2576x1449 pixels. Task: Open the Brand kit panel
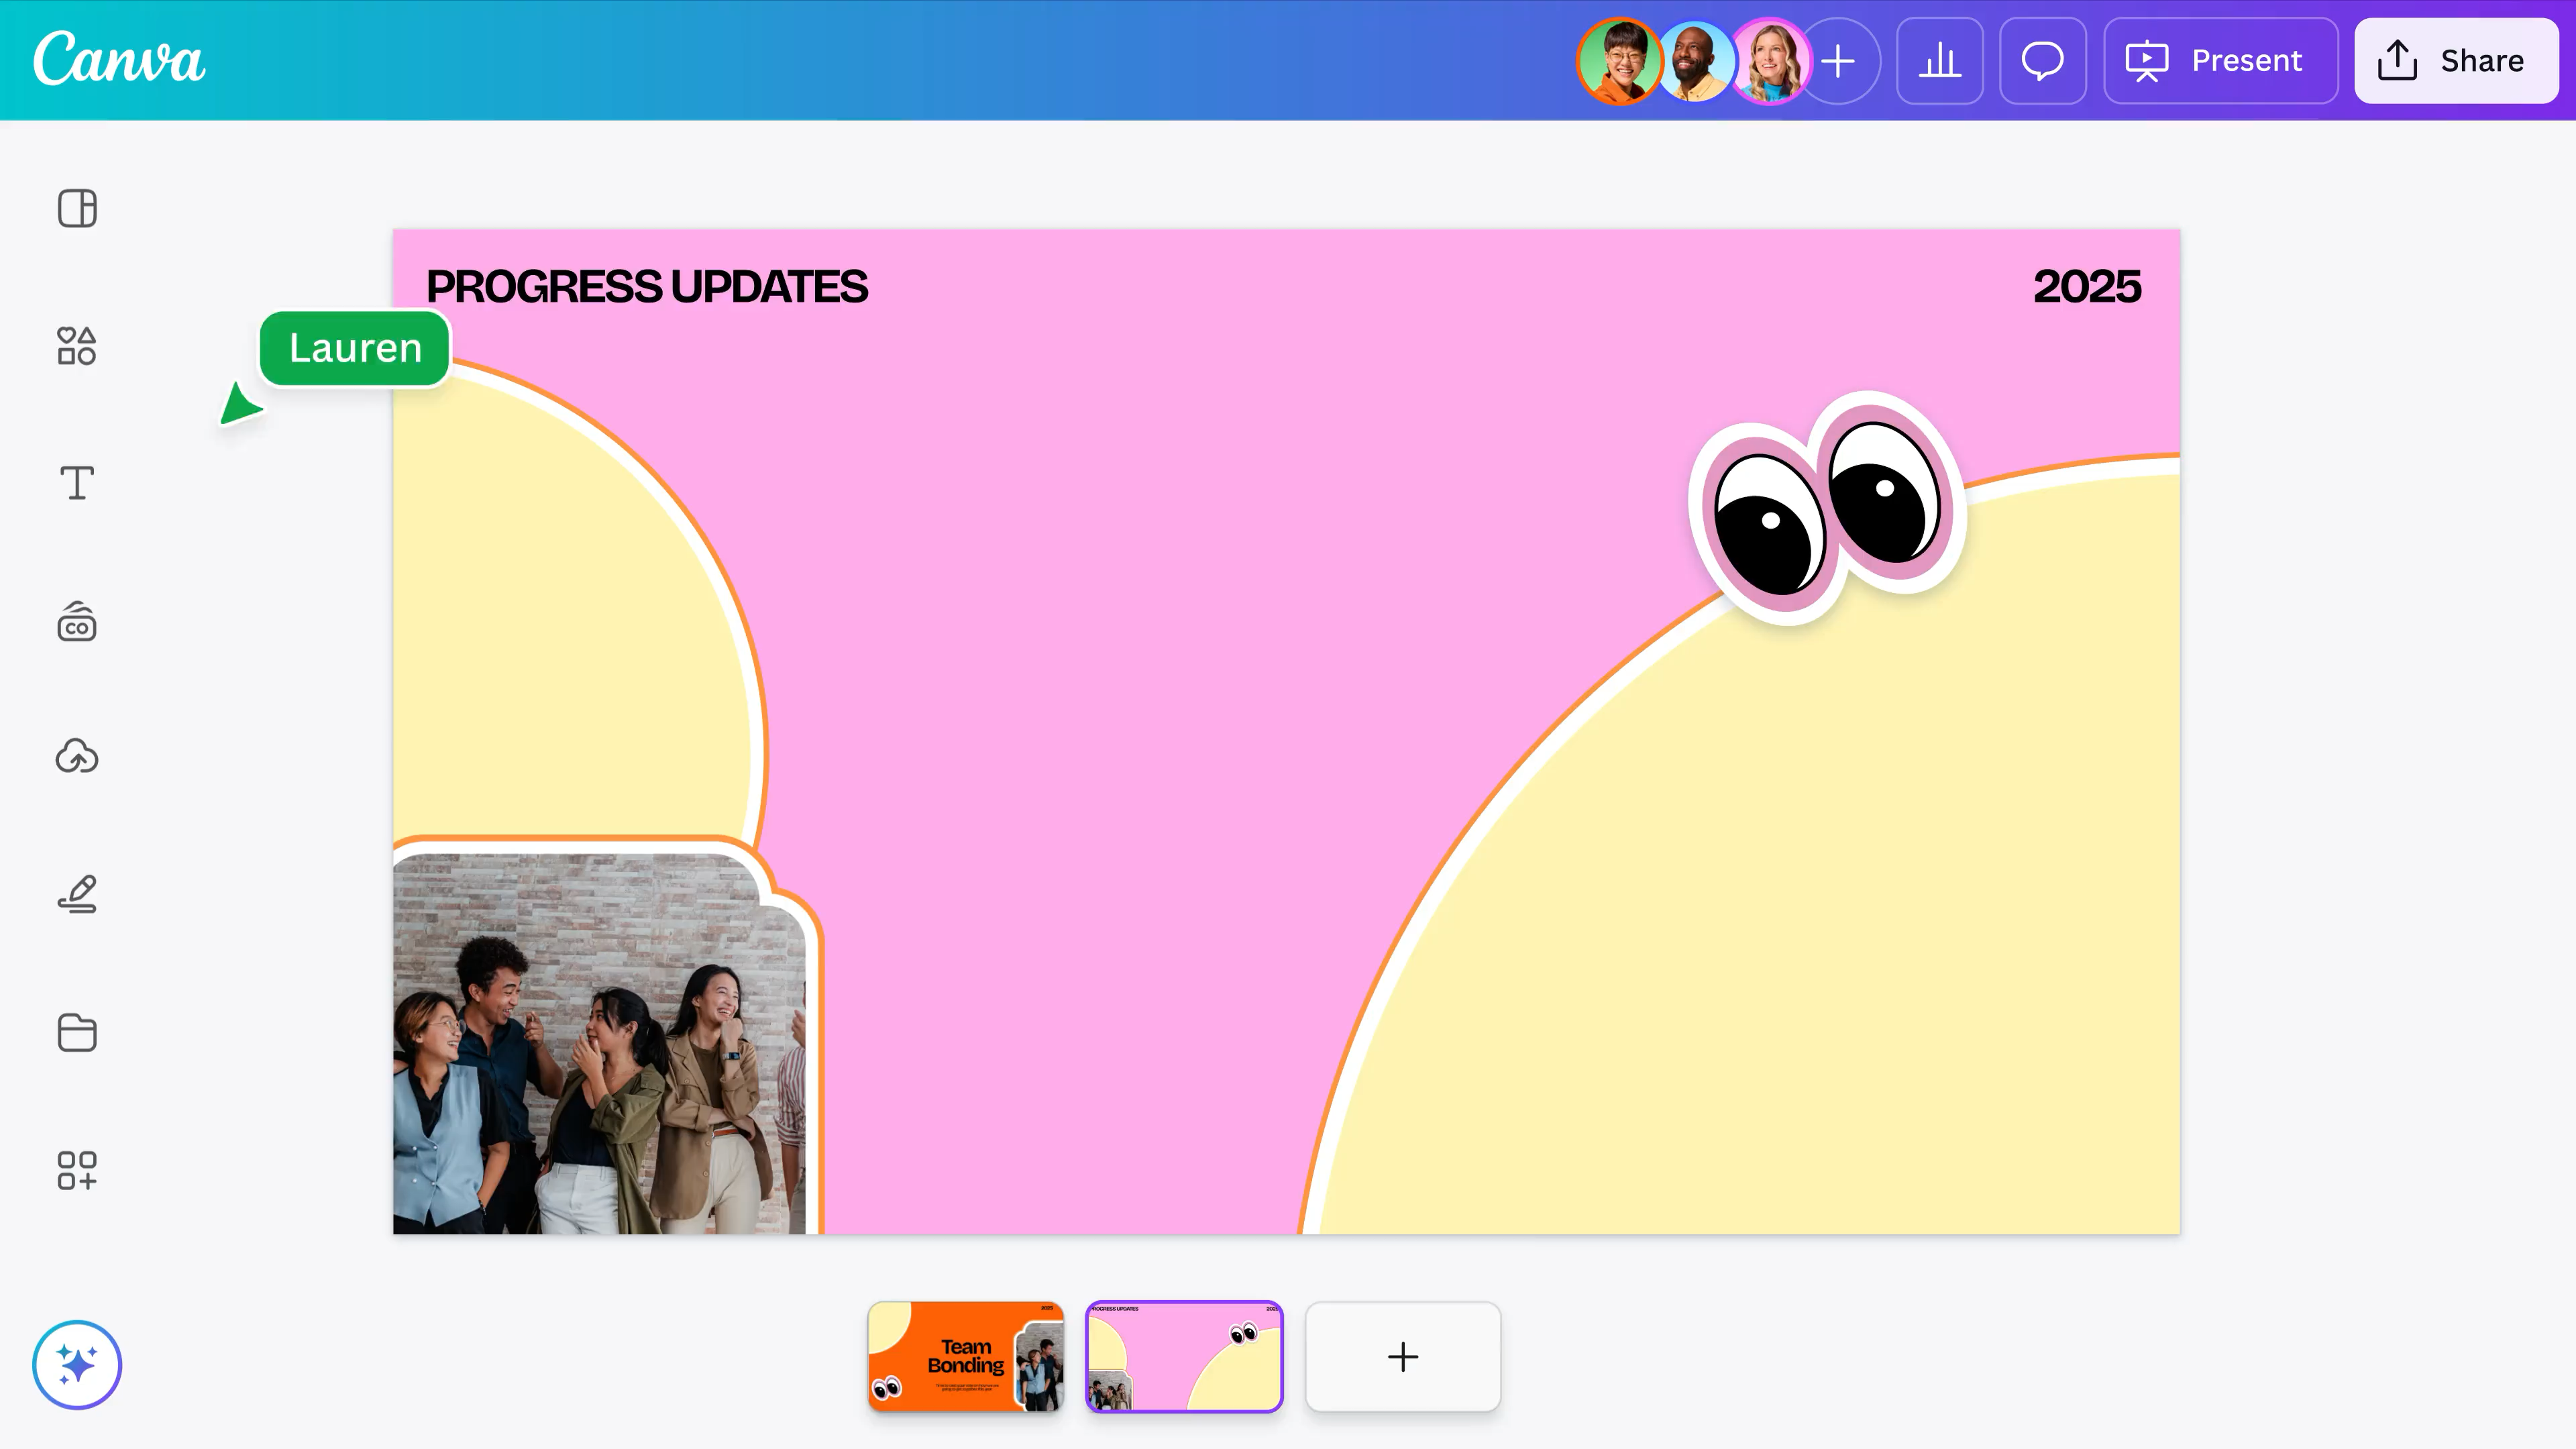(77, 622)
